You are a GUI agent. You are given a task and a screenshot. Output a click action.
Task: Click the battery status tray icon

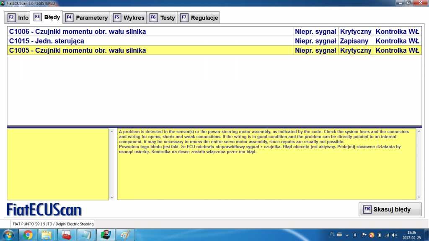point(379,235)
